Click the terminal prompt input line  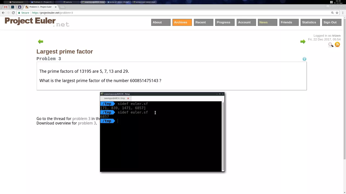click(161, 121)
